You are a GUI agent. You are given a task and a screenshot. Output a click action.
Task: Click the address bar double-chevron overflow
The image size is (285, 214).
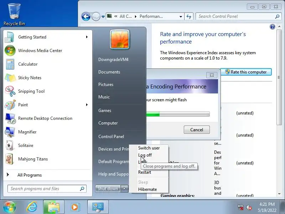(x=116, y=16)
